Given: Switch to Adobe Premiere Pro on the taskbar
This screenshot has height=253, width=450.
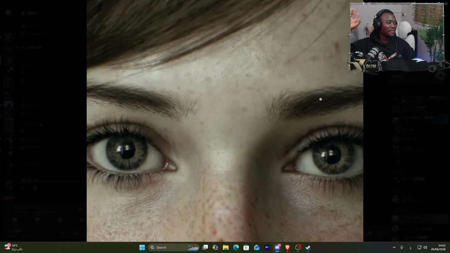Looking at the screenshot, I should tap(267, 247).
